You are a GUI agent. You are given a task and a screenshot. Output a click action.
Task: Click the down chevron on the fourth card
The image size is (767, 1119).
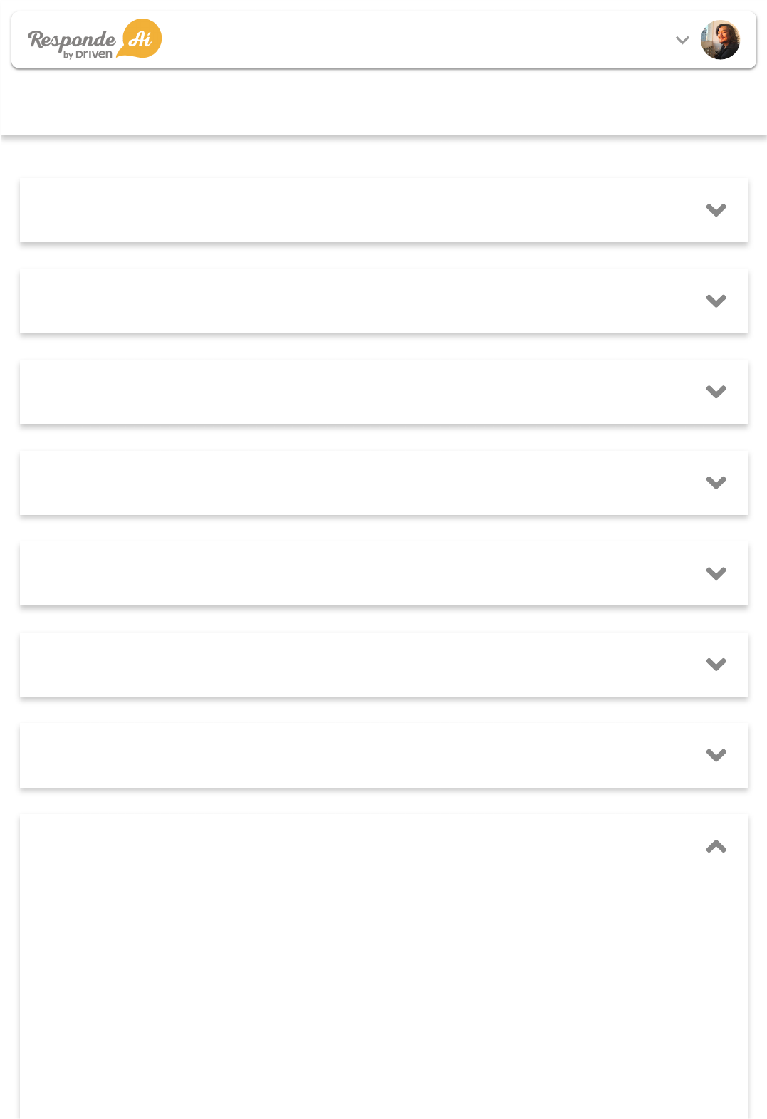(716, 483)
